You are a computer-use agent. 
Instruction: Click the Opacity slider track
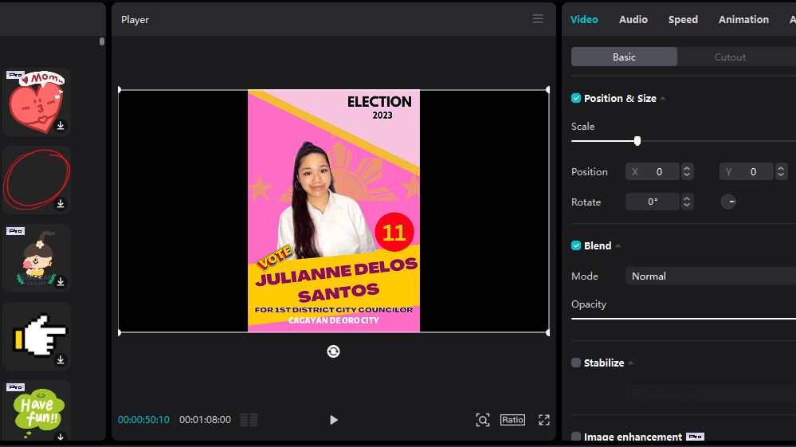pos(684,319)
